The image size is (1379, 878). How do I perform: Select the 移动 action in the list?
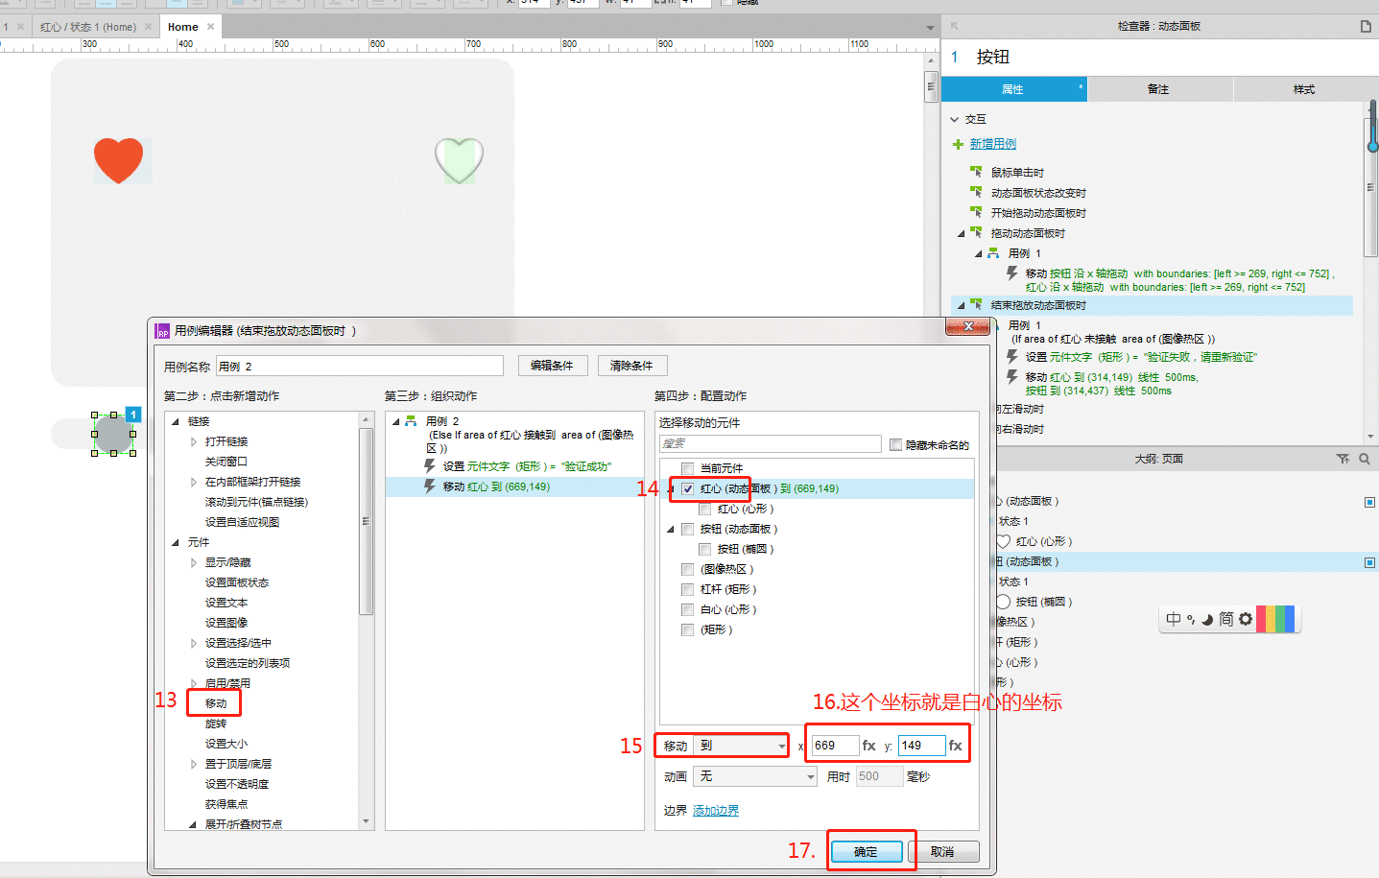click(216, 703)
